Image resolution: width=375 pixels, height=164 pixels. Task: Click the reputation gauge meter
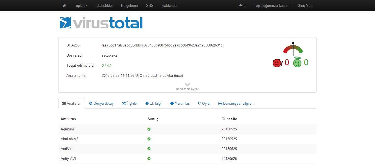click(x=293, y=48)
